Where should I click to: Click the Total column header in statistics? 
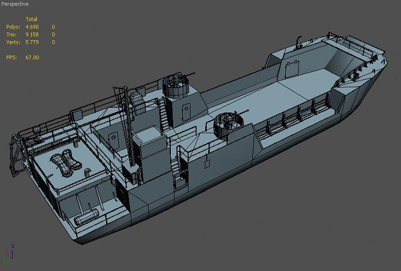[x=31, y=19]
